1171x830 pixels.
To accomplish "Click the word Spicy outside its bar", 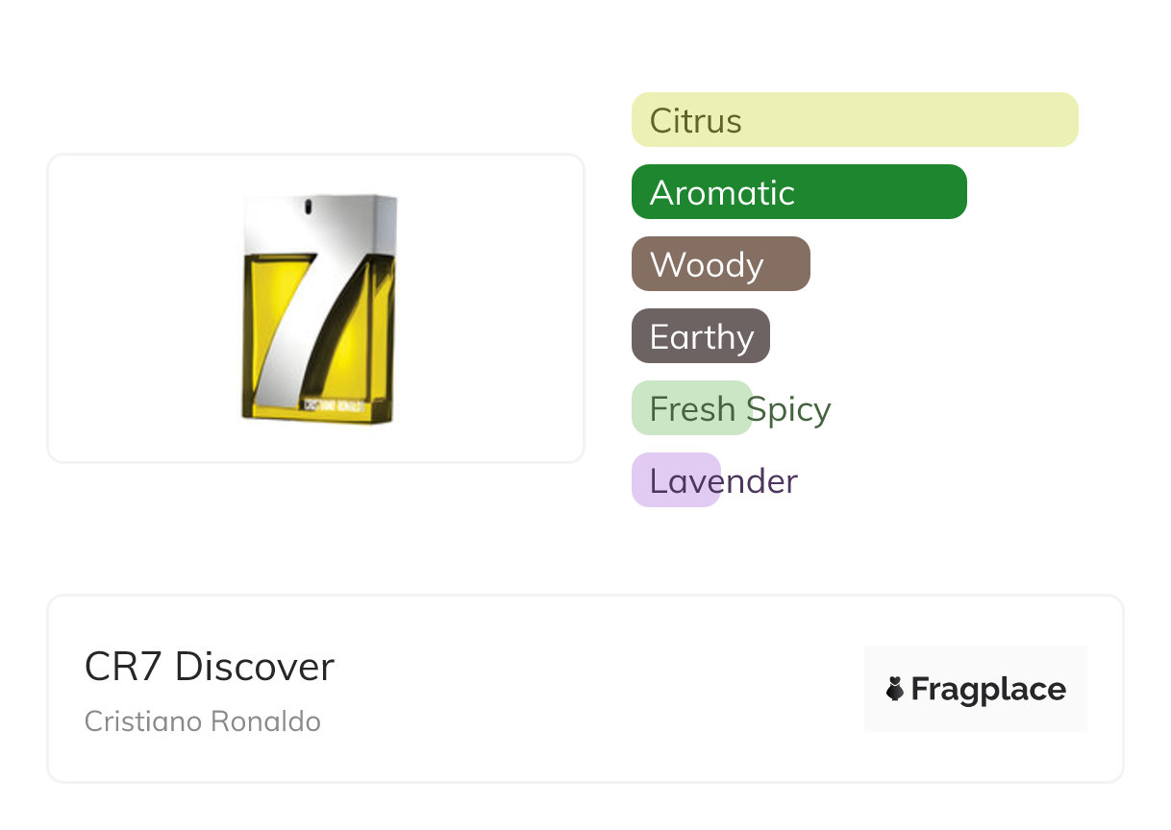I will 791,409.
